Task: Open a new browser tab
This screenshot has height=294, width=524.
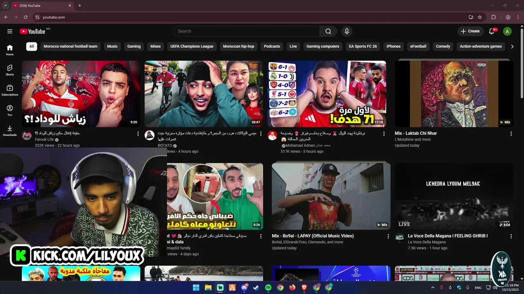Action: tap(79, 6)
